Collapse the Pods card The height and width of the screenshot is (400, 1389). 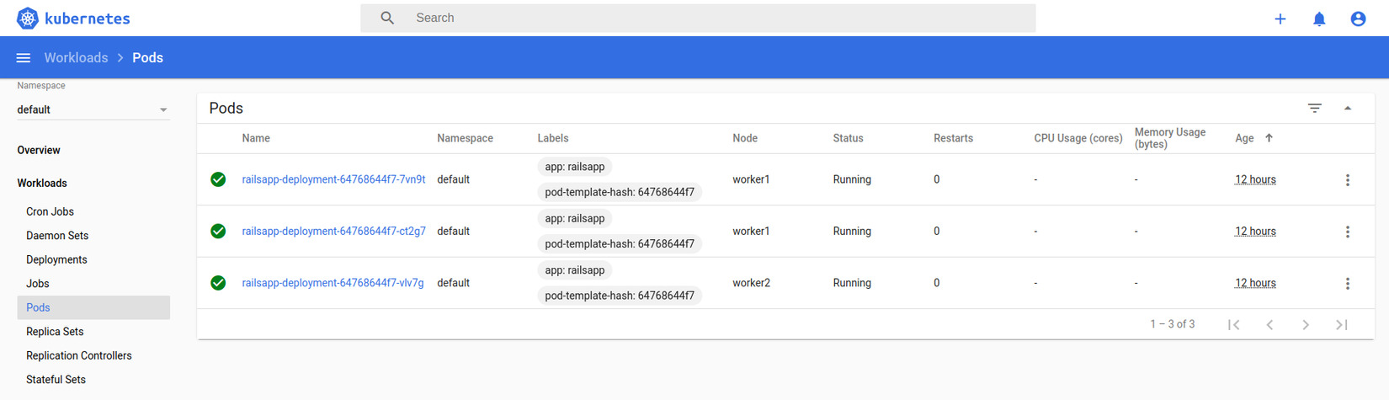pyautogui.click(x=1348, y=108)
